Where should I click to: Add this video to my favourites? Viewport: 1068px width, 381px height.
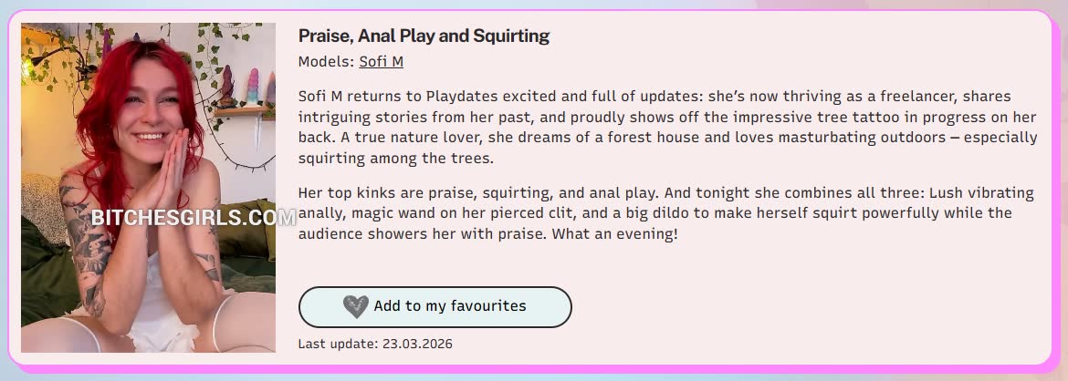(x=435, y=306)
